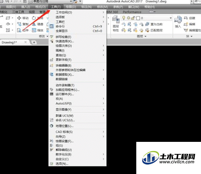Switch to the BIM 360 ribbon tab

(x=112, y=12)
